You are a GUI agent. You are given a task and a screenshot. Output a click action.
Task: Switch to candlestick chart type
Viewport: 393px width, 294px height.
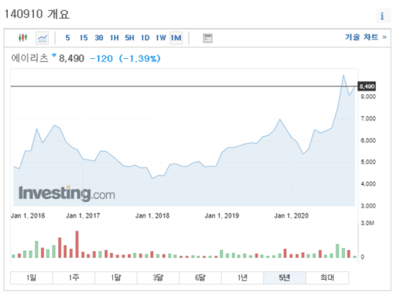(x=23, y=38)
